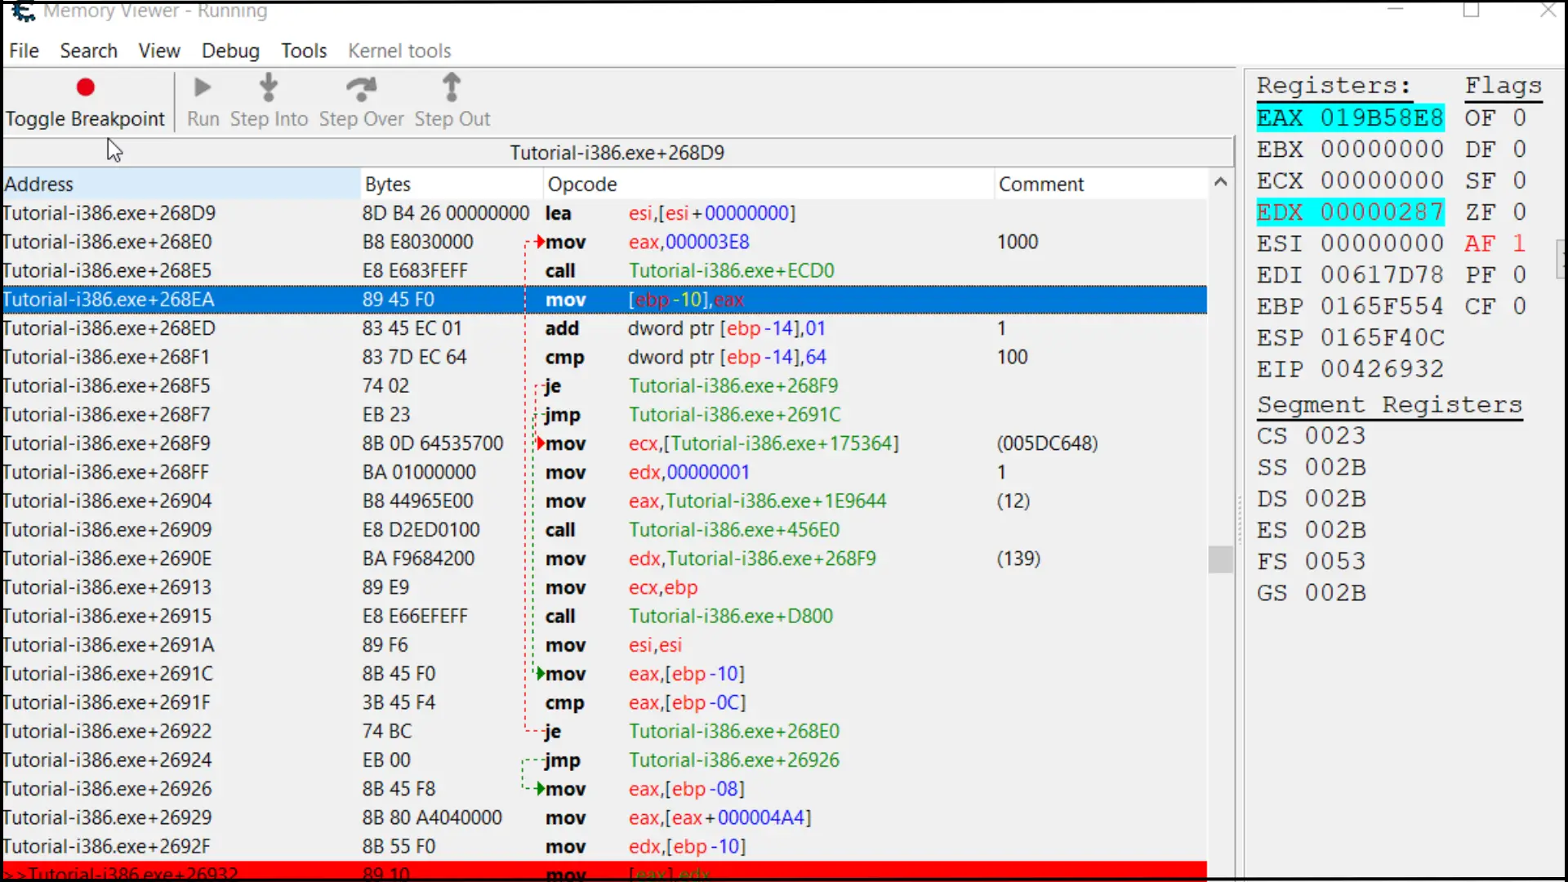Screen dimensions: 1568x882
Task: Click the EBX register value
Action: pyautogui.click(x=1382, y=149)
